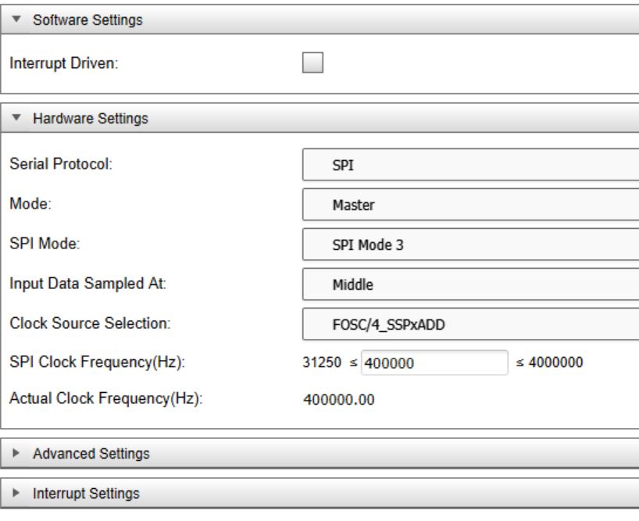Click the Interrupt Settings header title
Viewport: 639px width, 521px height.
coord(86,494)
